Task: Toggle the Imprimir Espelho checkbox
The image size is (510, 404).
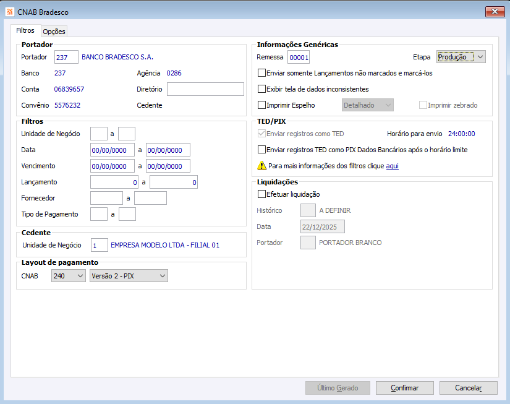Action: coord(261,105)
